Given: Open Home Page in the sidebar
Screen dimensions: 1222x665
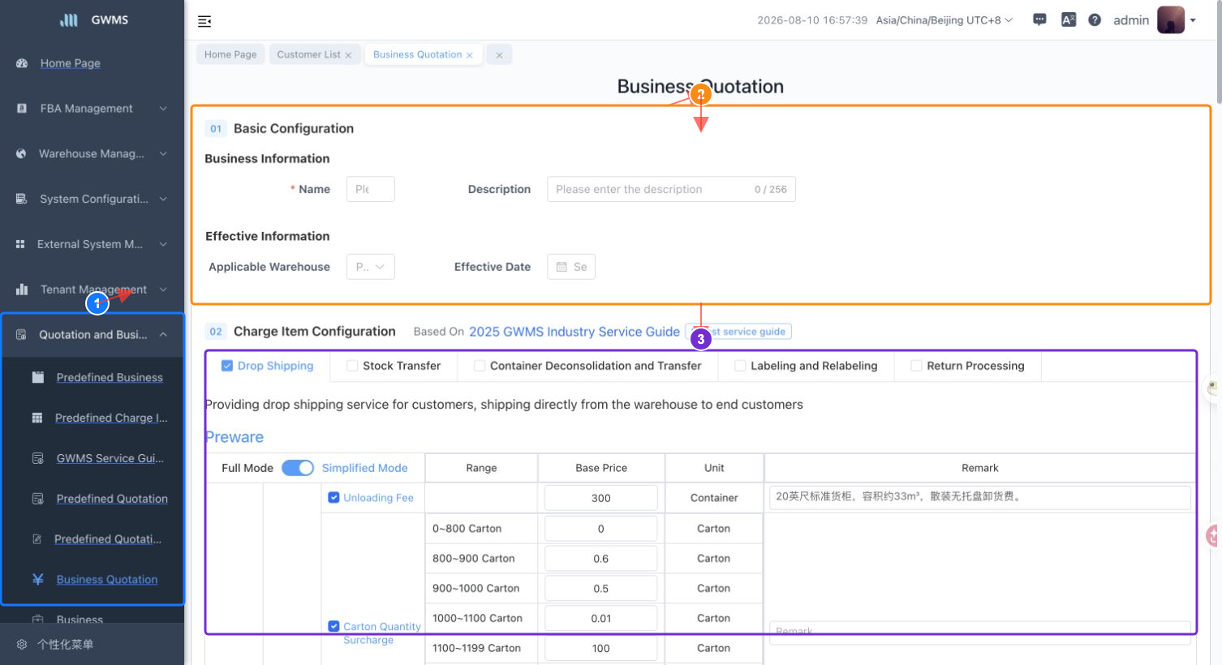Looking at the screenshot, I should click(x=71, y=63).
